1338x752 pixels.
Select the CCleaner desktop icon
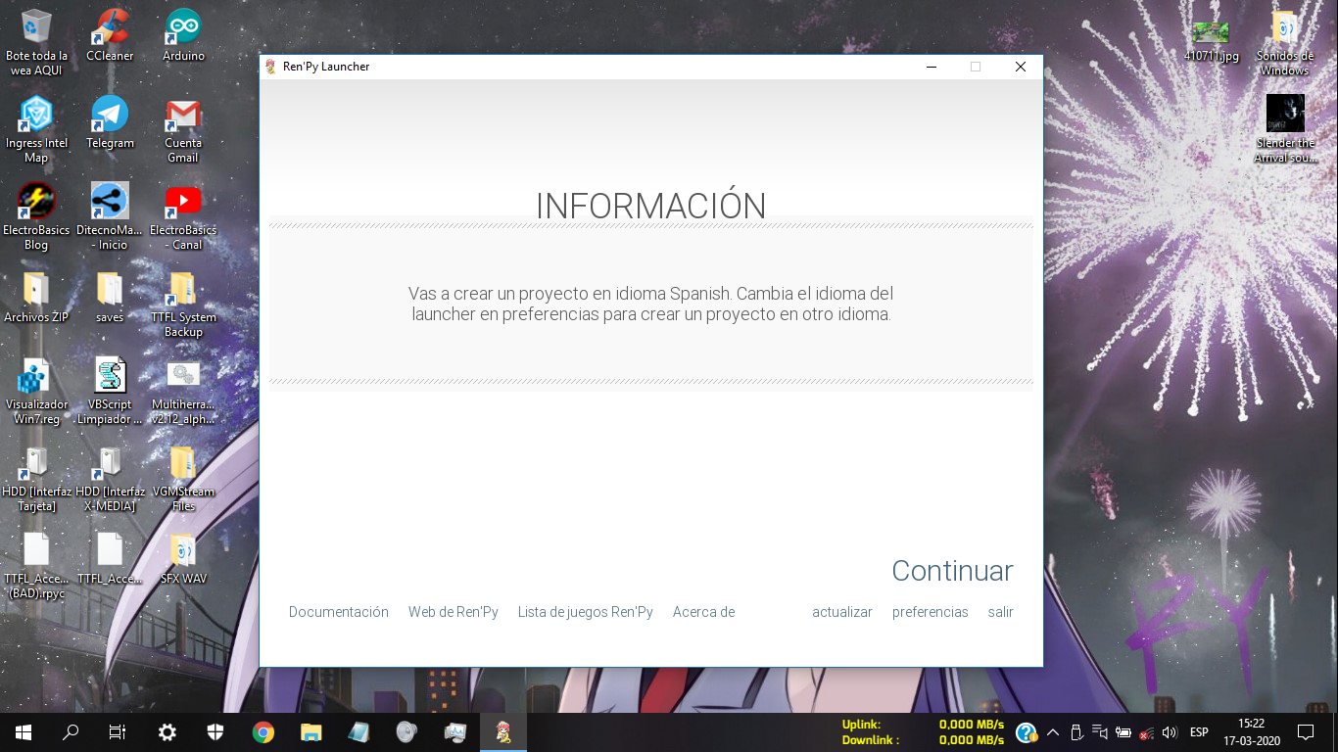[110, 28]
